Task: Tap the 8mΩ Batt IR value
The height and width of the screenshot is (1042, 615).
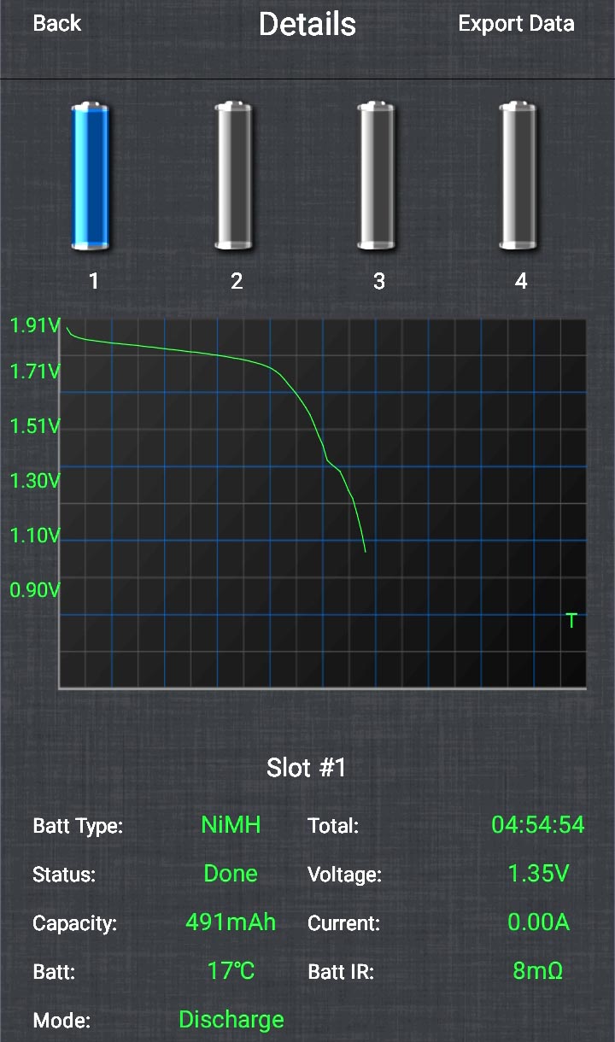Action: click(537, 971)
